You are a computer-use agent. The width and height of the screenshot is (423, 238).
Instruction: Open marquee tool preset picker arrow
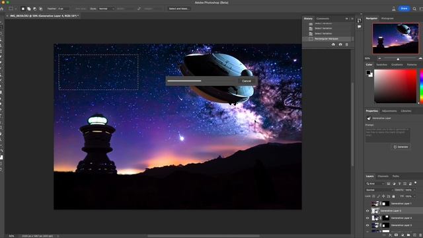(15, 9)
